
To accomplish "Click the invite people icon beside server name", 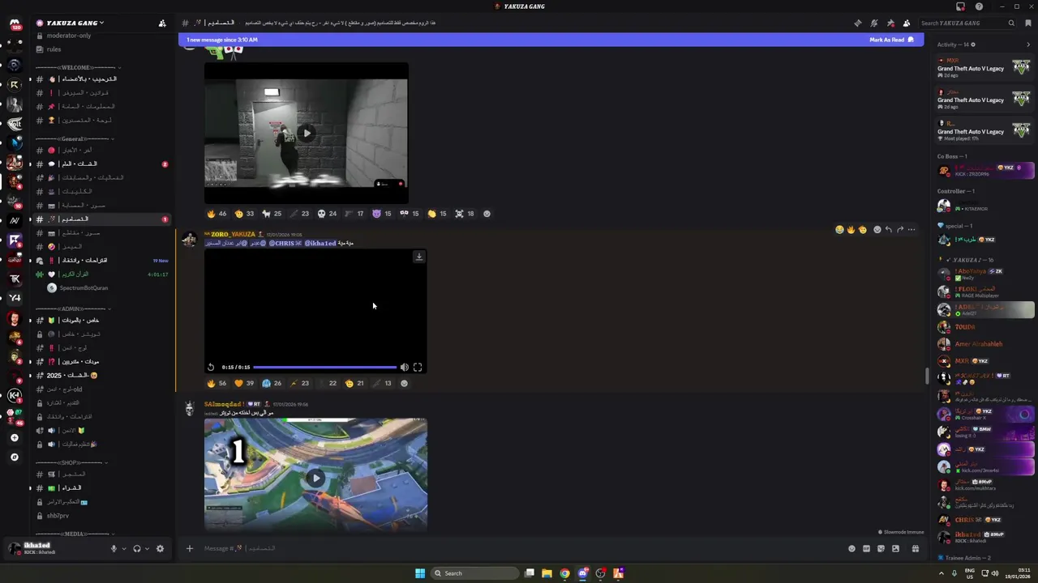I will pos(162,23).
